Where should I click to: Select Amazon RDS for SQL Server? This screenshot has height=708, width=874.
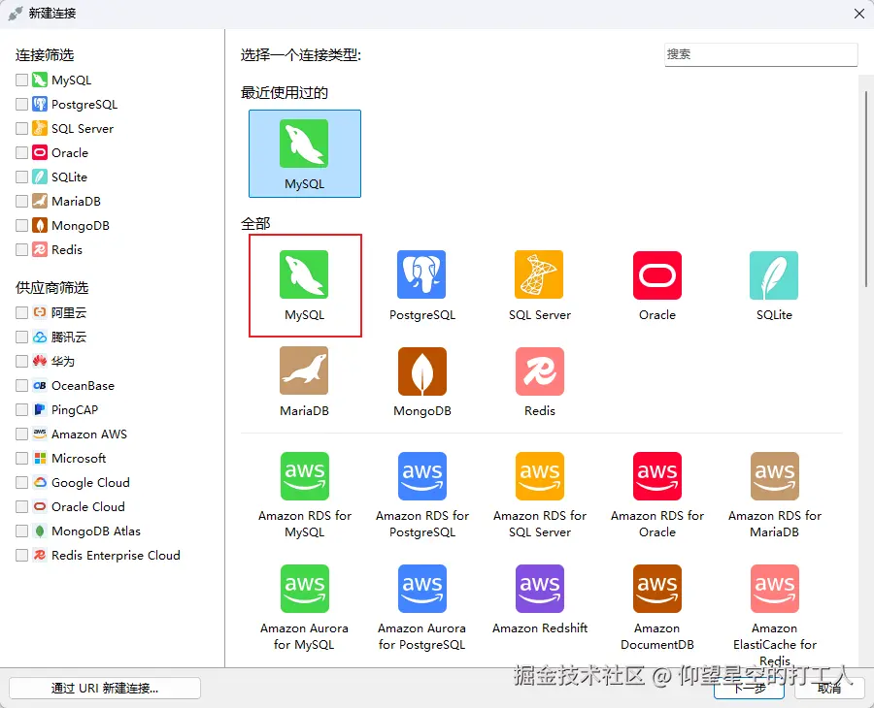tap(540, 495)
